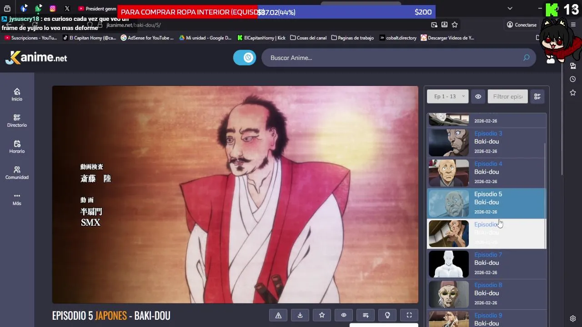Viewport: 582px width, 327px height.
Task: Open Paginas de trabajo bookmark folder
Action: click(x=352, y=38)
